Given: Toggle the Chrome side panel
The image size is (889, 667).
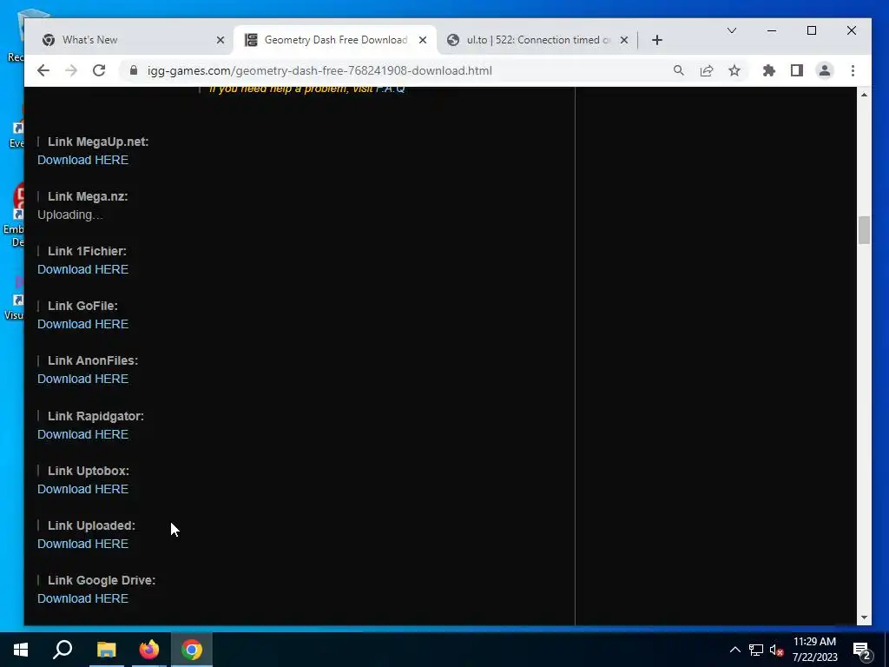Looking at the screenshot, I should click(797, 70).
